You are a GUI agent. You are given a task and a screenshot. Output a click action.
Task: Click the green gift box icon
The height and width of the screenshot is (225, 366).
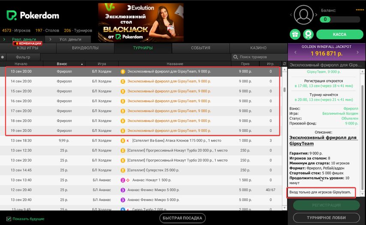click(295, 35)
